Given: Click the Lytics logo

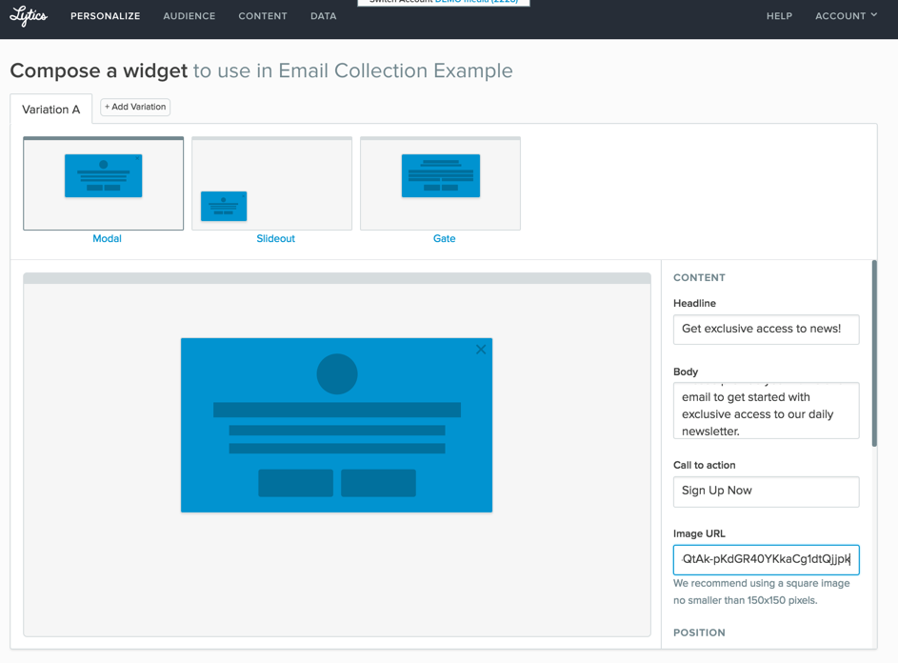Looking at the screenshot, I should click(28, 16).
